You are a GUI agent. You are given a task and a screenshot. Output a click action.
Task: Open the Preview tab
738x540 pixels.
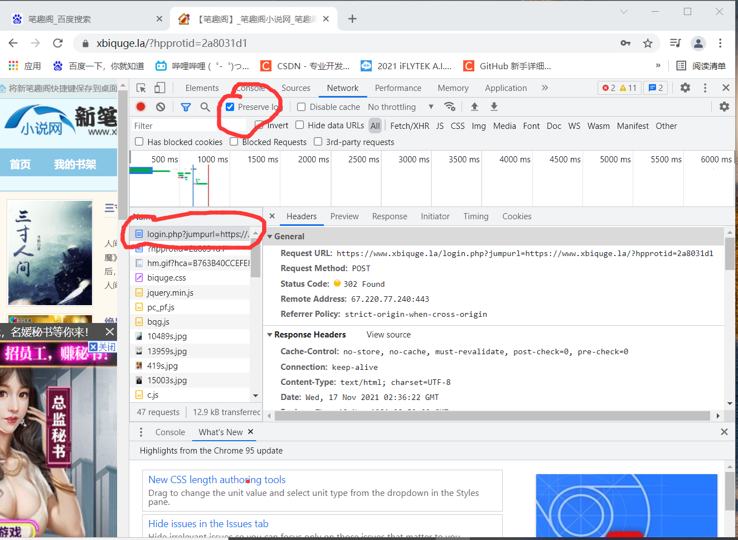coord(344,216)
